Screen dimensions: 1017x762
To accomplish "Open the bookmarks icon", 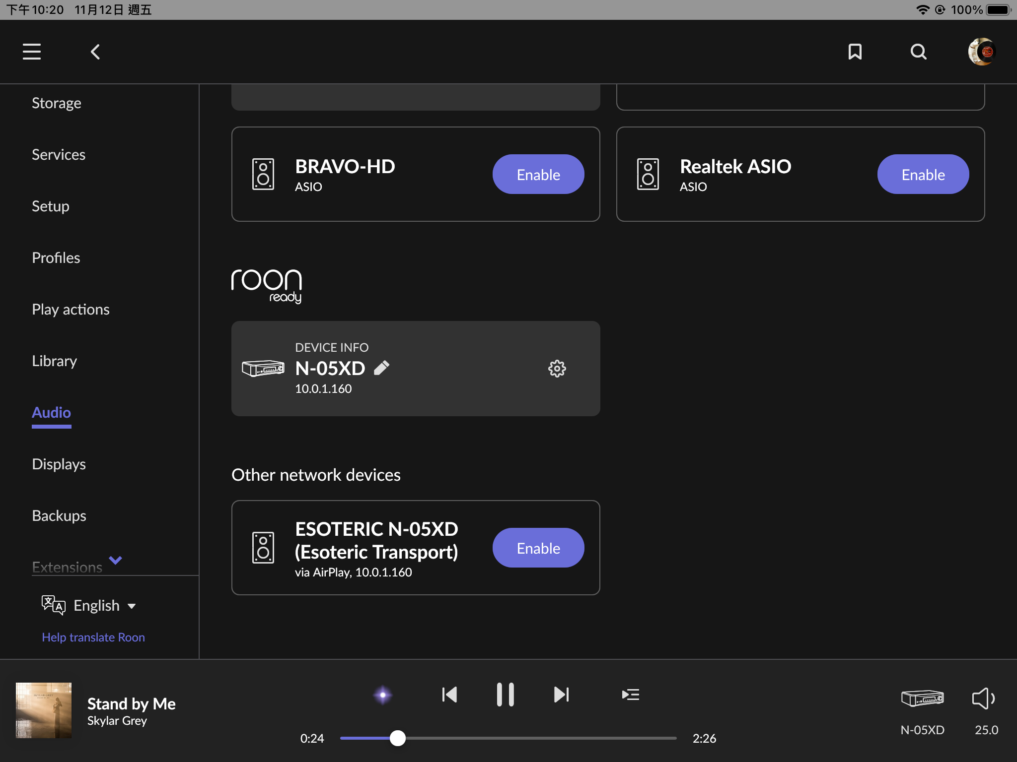I will tap(855, 52).
